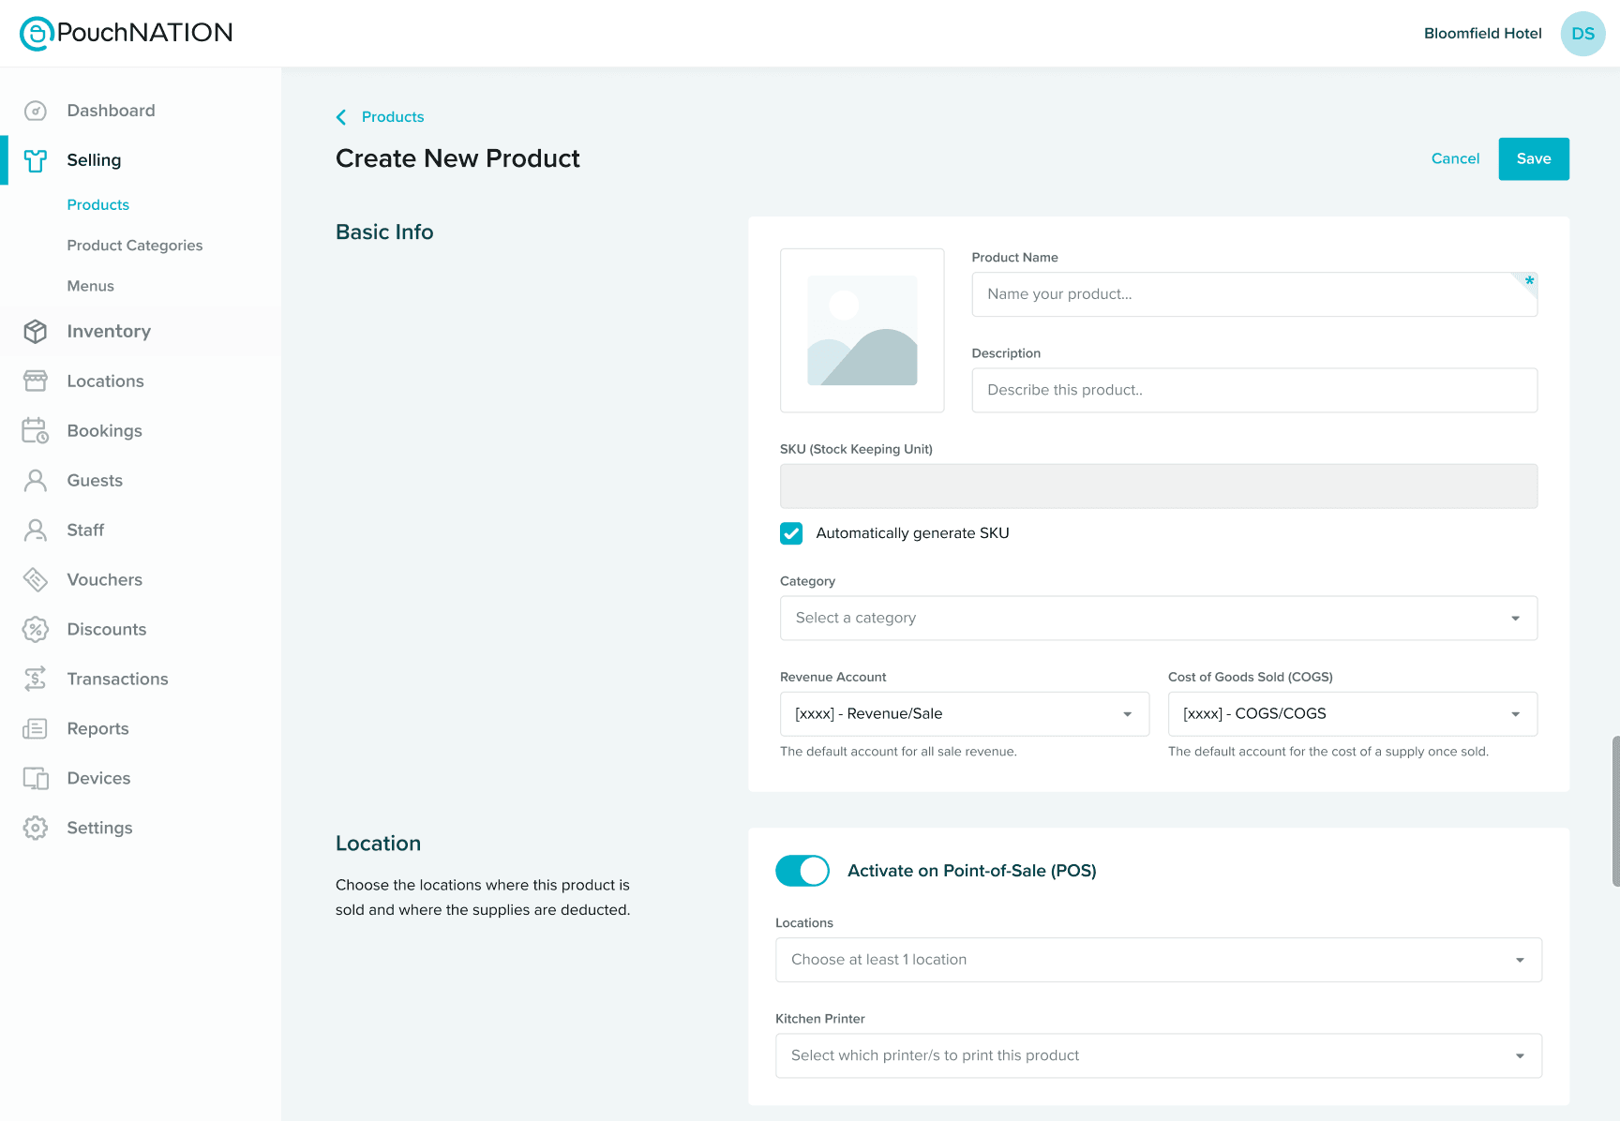Click the Bookings calendar icon
Image resolution: width=1620 pixels, height=1121 pixels.
[x=35, y=430]
